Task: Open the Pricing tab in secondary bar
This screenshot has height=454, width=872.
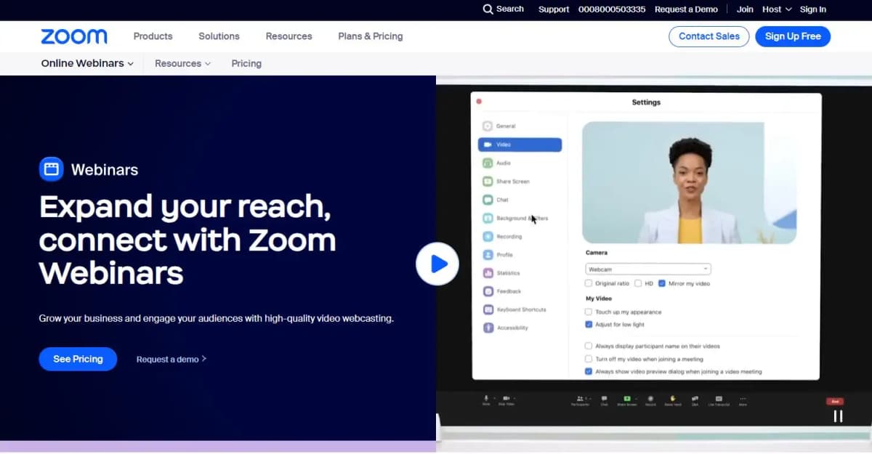Action: coord(246,64)
